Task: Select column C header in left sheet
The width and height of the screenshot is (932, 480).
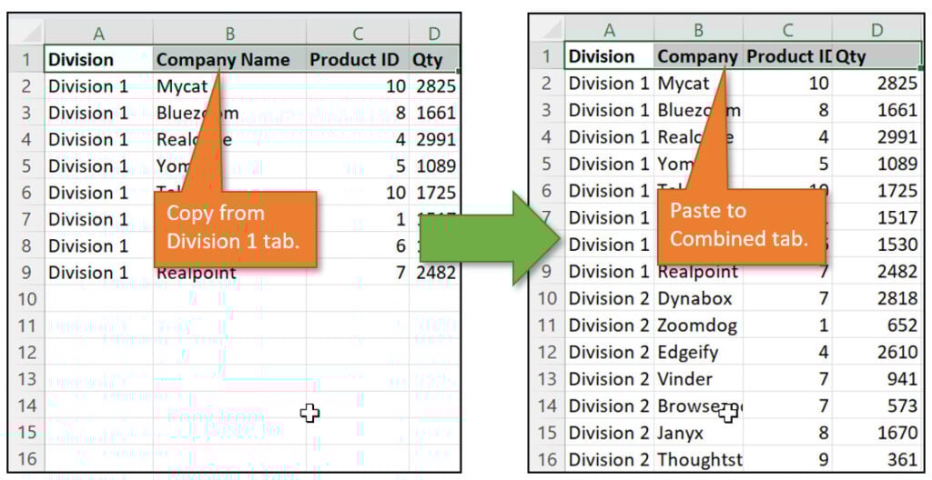Action: 357,34
